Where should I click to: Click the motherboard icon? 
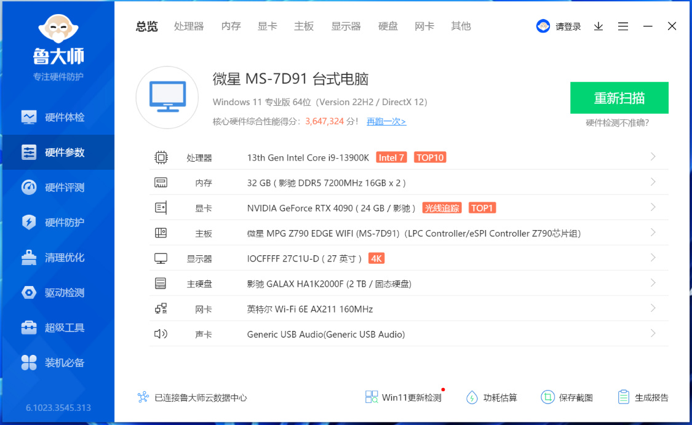[161, 232]
